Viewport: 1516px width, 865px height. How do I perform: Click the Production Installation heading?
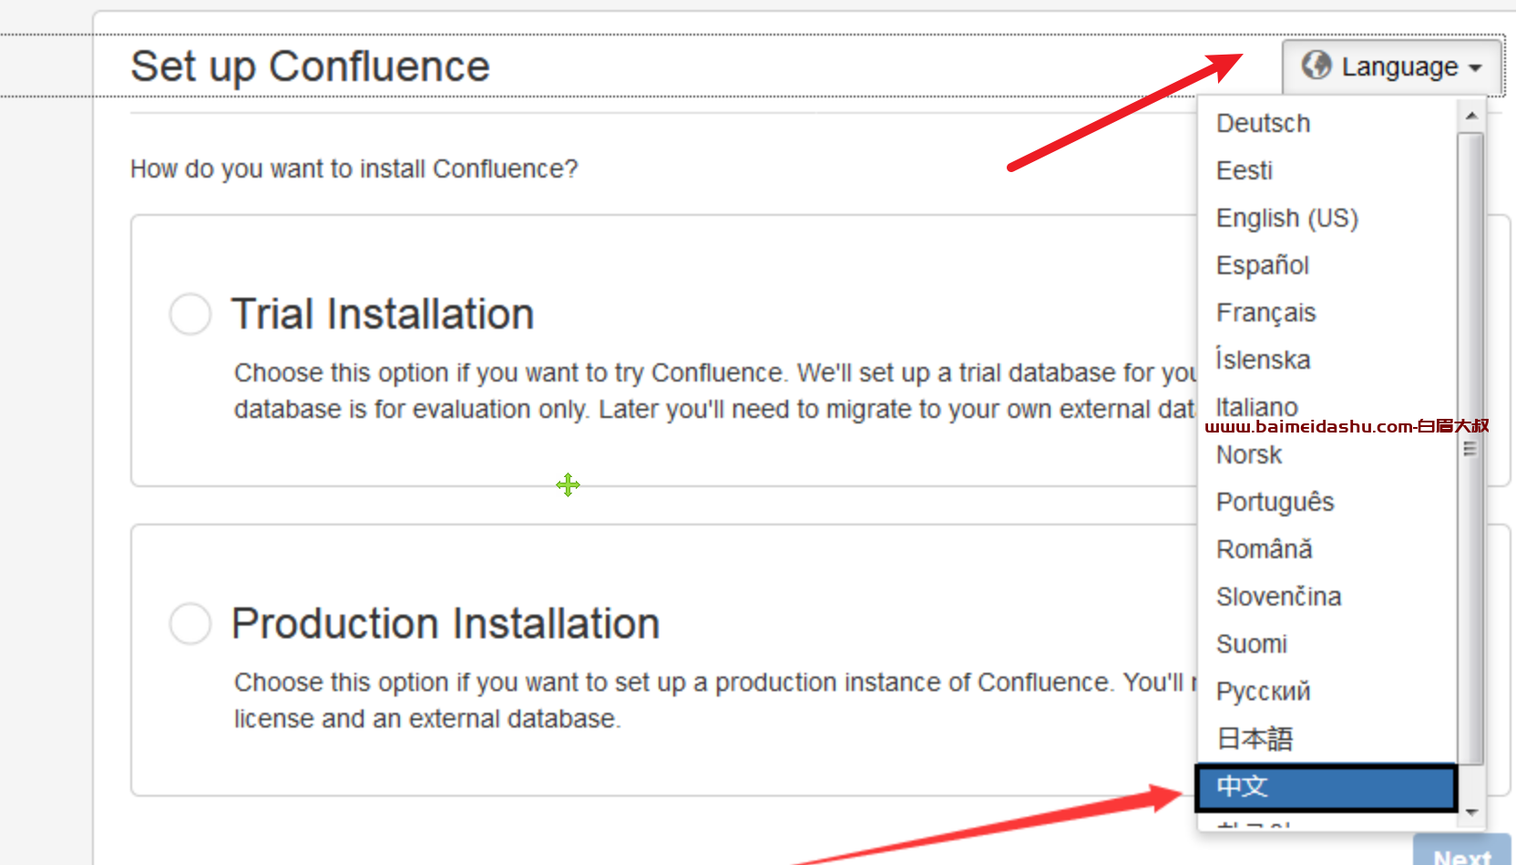tap(446, 624)
